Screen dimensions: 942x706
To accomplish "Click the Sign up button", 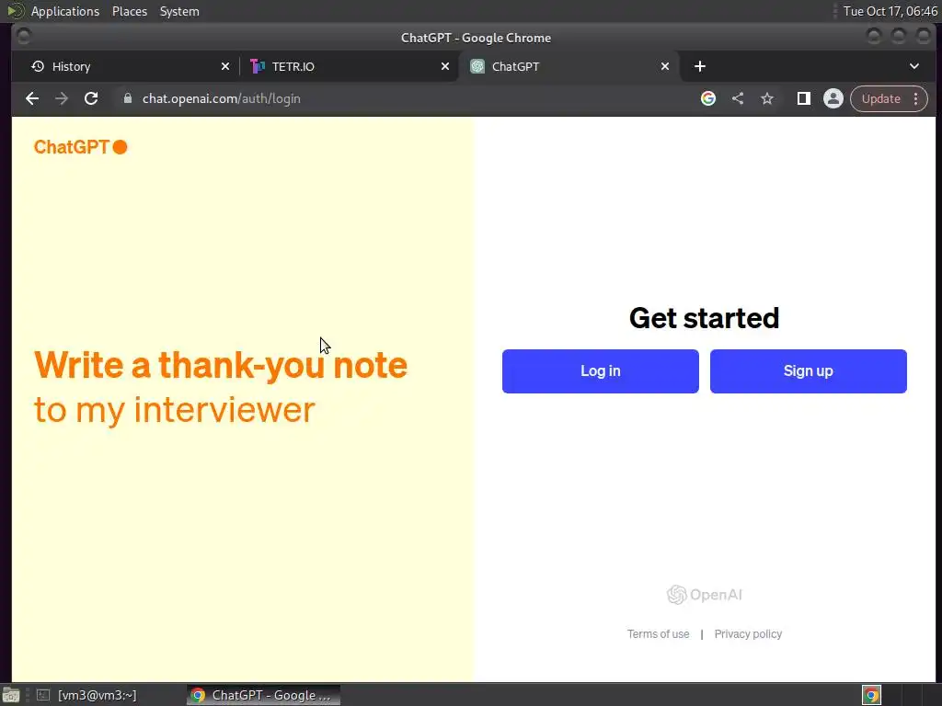I will 808,371.
